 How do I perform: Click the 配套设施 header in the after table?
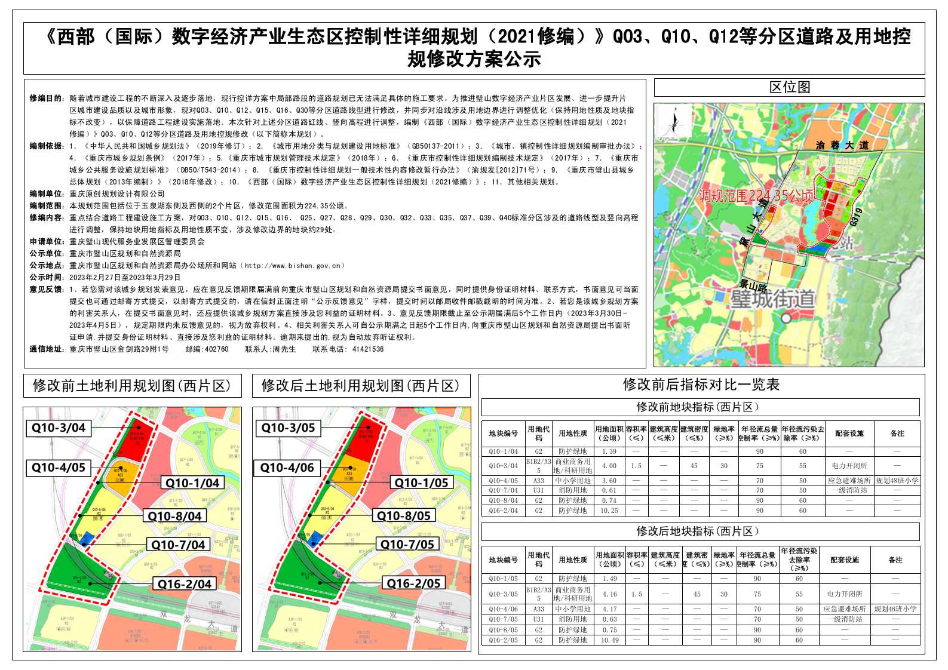[x=844, y=560]
